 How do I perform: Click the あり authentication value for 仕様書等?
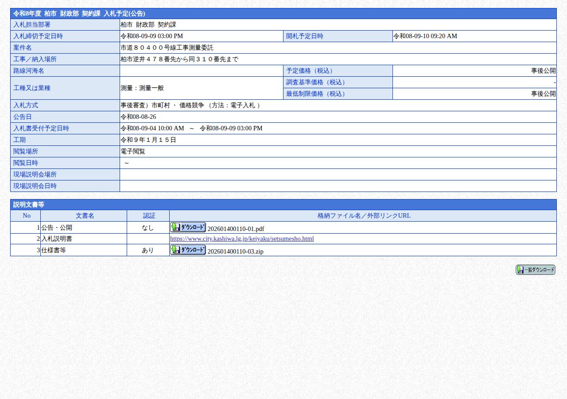pos(148,250)
